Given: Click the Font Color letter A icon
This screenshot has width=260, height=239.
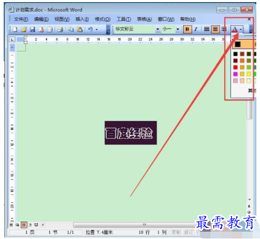Looking at the screenshot, I should 235,29.
